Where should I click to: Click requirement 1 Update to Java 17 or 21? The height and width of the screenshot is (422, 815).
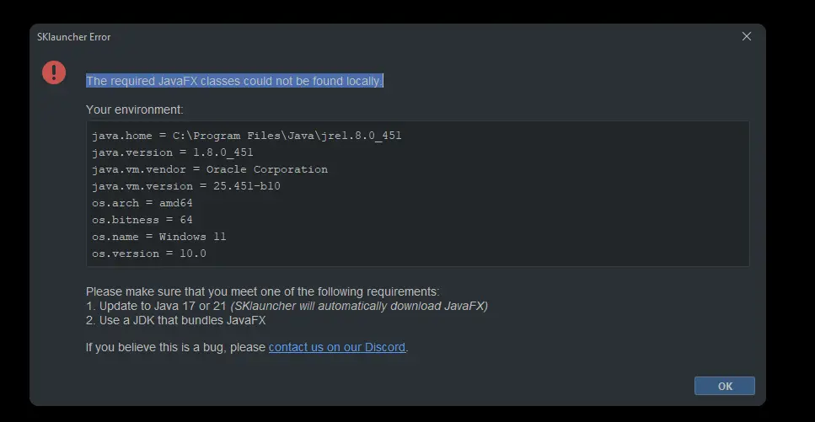(287, 306)
